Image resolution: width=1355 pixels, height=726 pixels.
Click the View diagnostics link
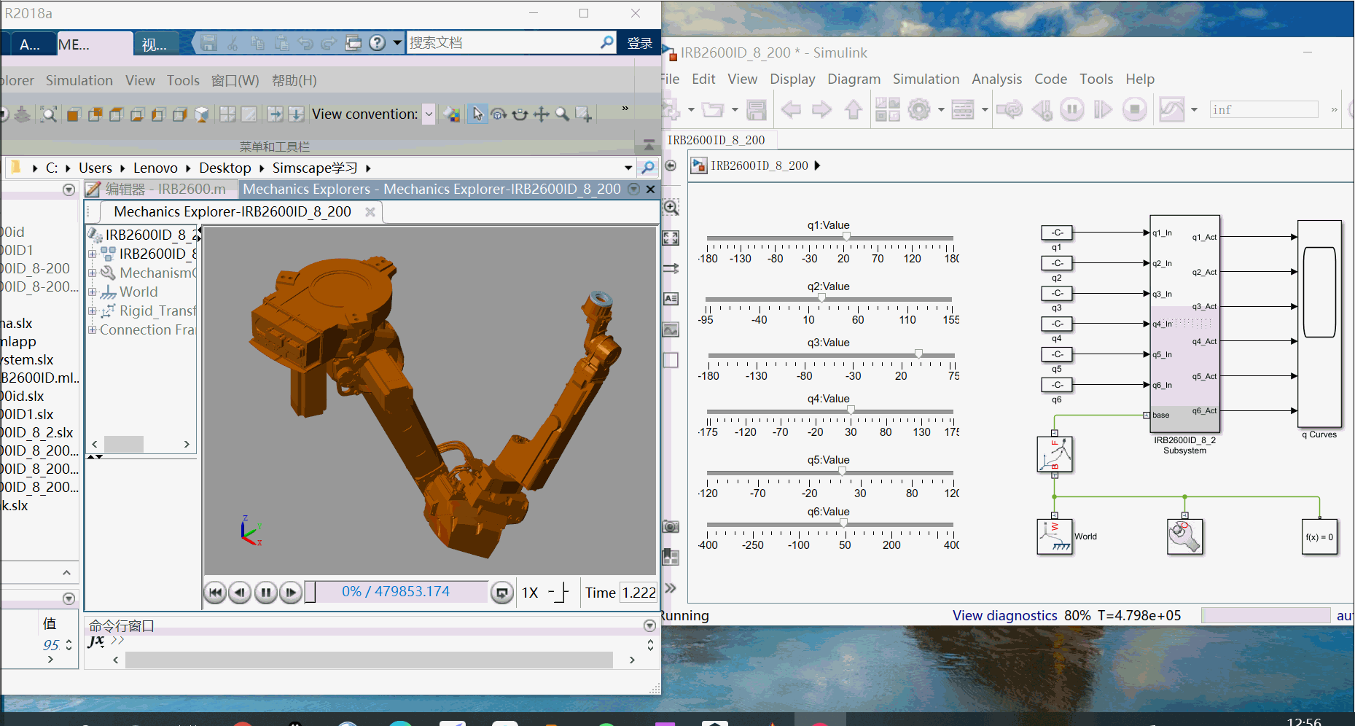tap(1004, 615)
